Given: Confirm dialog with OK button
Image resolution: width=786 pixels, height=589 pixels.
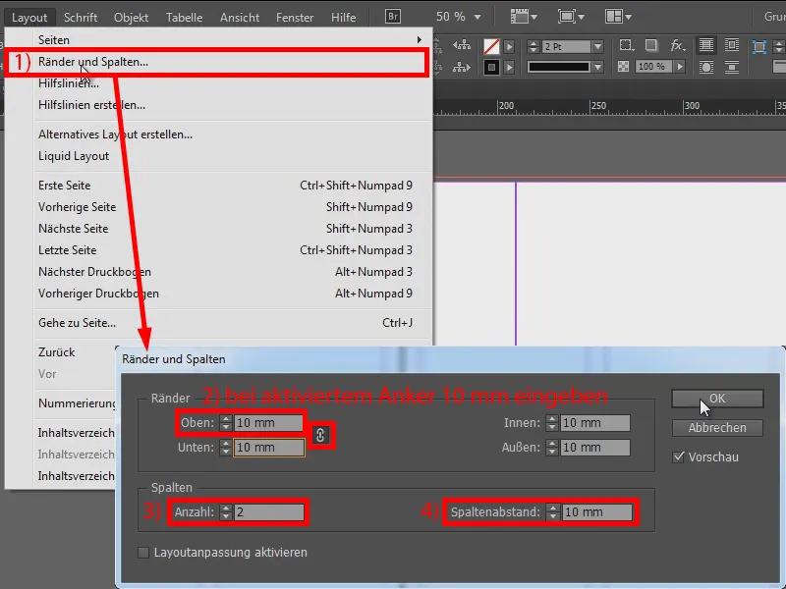Looking at the screenshot, I should coord(717,399).
